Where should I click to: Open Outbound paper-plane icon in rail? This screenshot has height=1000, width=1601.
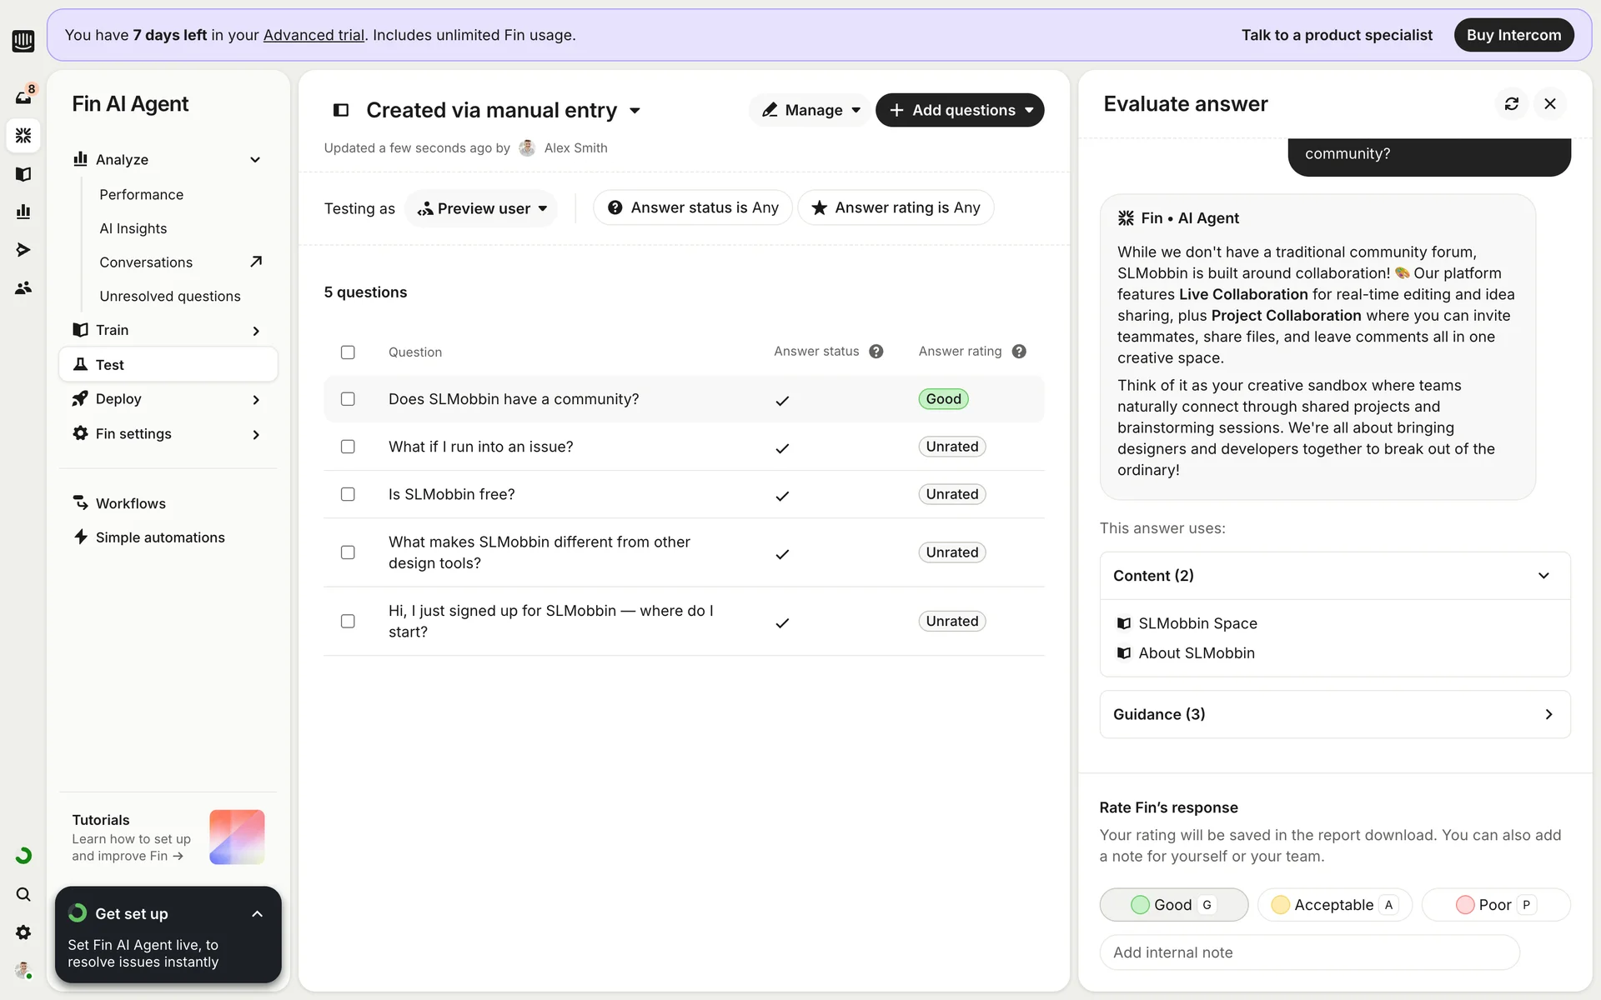[x=23, y=249]
